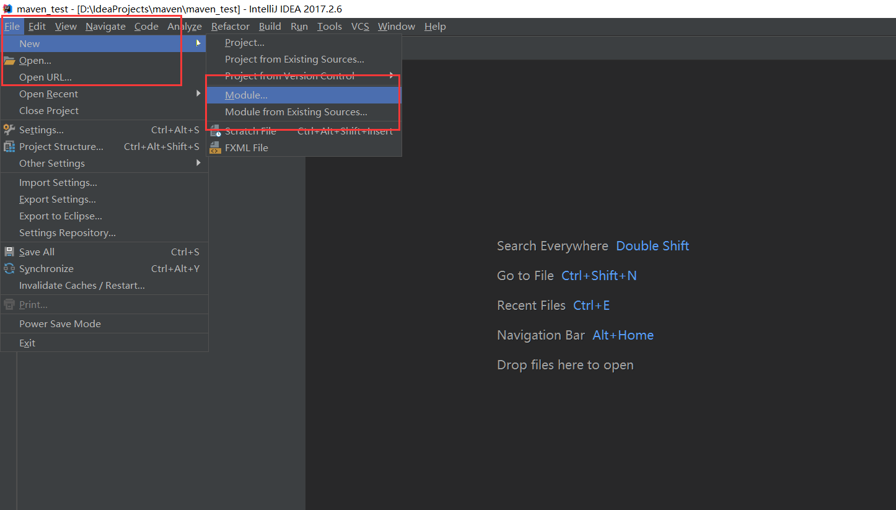Open the Tools menu
896x510 pixels.
click(330, 26)
